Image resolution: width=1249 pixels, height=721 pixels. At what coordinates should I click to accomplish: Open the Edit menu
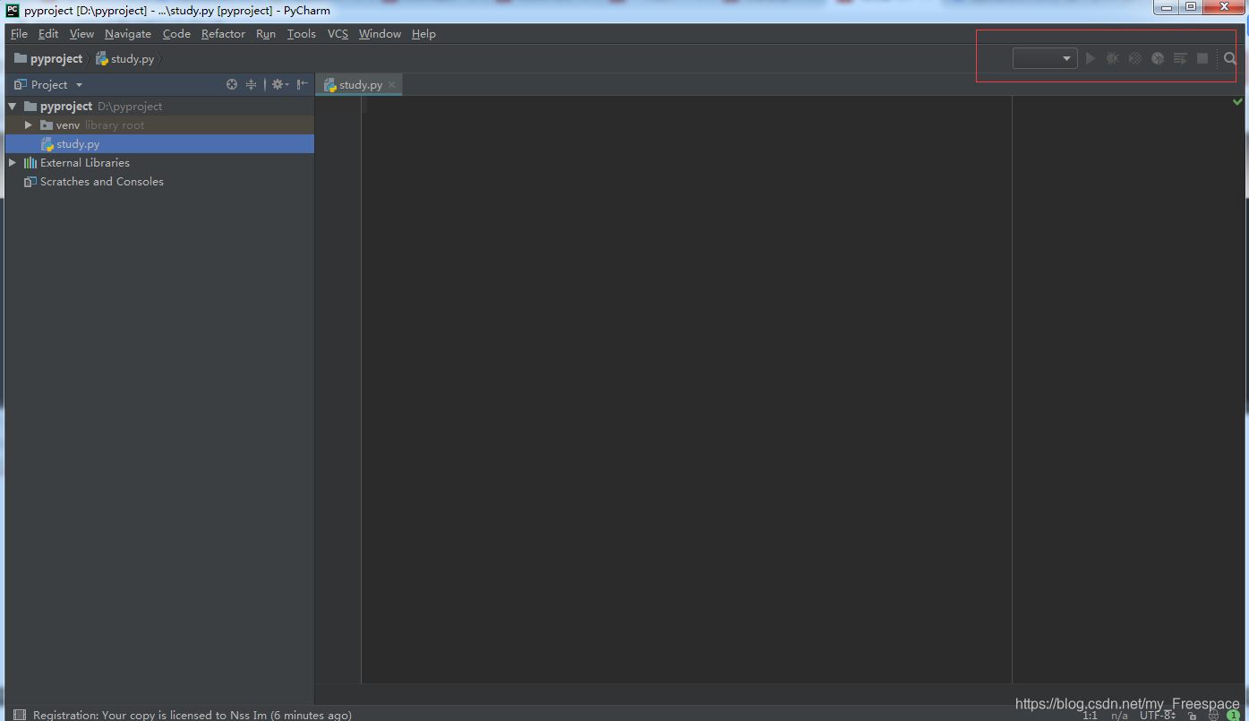[48, 33]
